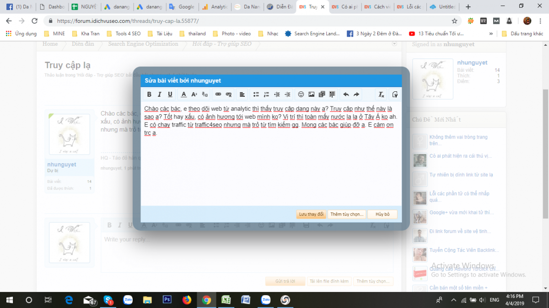Screen dimensions: 549x308
Task: Open sidebar thread 'Tự nhiên bị dính link từ site la'
Action: pyautogui.click(x=461, y=175)
